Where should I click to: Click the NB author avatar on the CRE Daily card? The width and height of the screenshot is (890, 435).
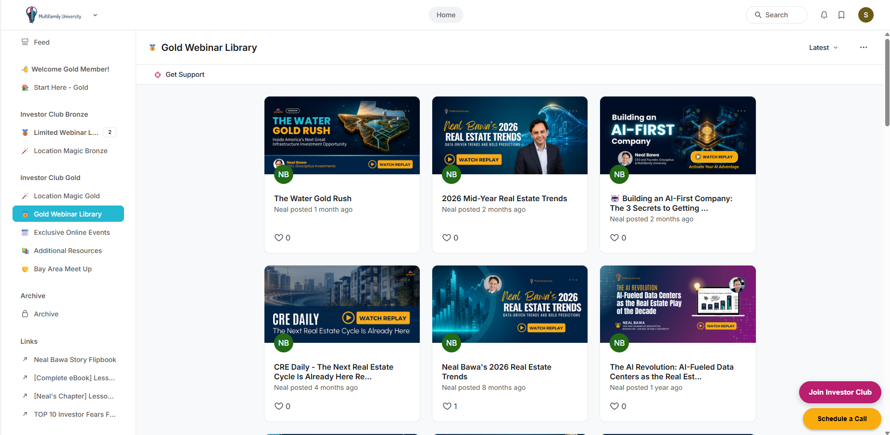[284, 343]
